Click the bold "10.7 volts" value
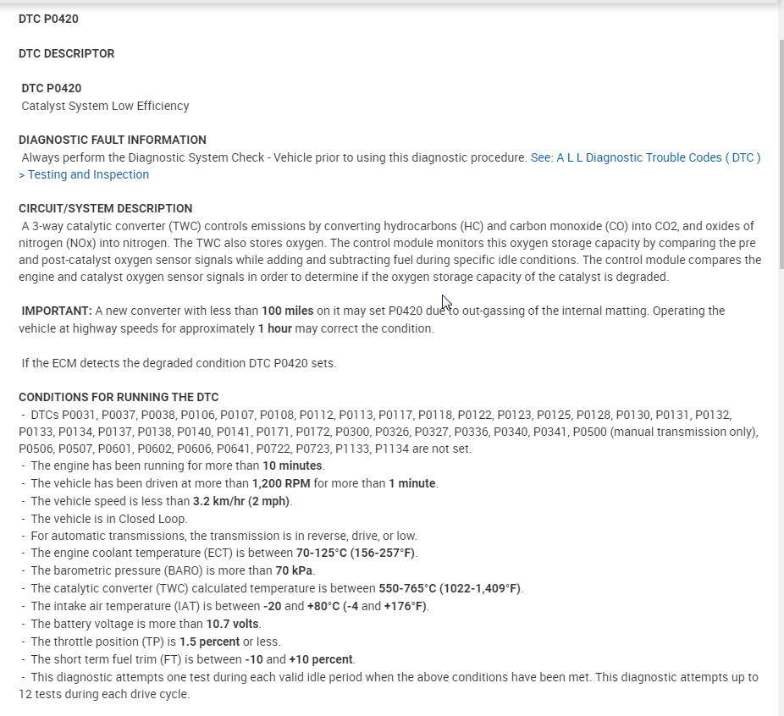Image resolution: width=784 pixels, height=716 pixels. pos(233,624)
